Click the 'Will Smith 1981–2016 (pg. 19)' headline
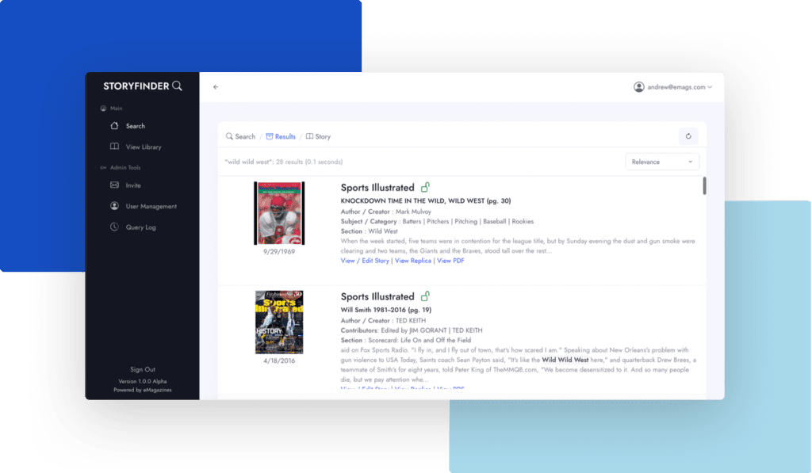 coord(386,310)
